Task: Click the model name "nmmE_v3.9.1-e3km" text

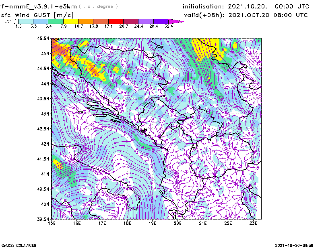Action: (x=43, y=6)
